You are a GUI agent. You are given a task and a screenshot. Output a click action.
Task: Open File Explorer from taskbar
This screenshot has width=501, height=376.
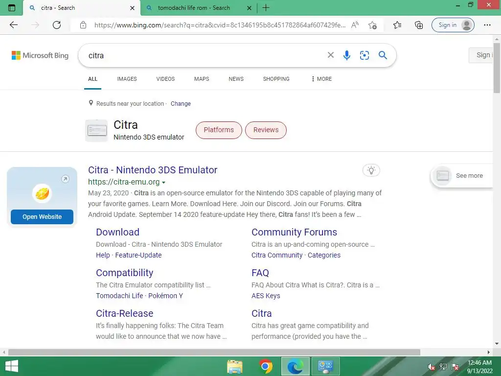235,366
